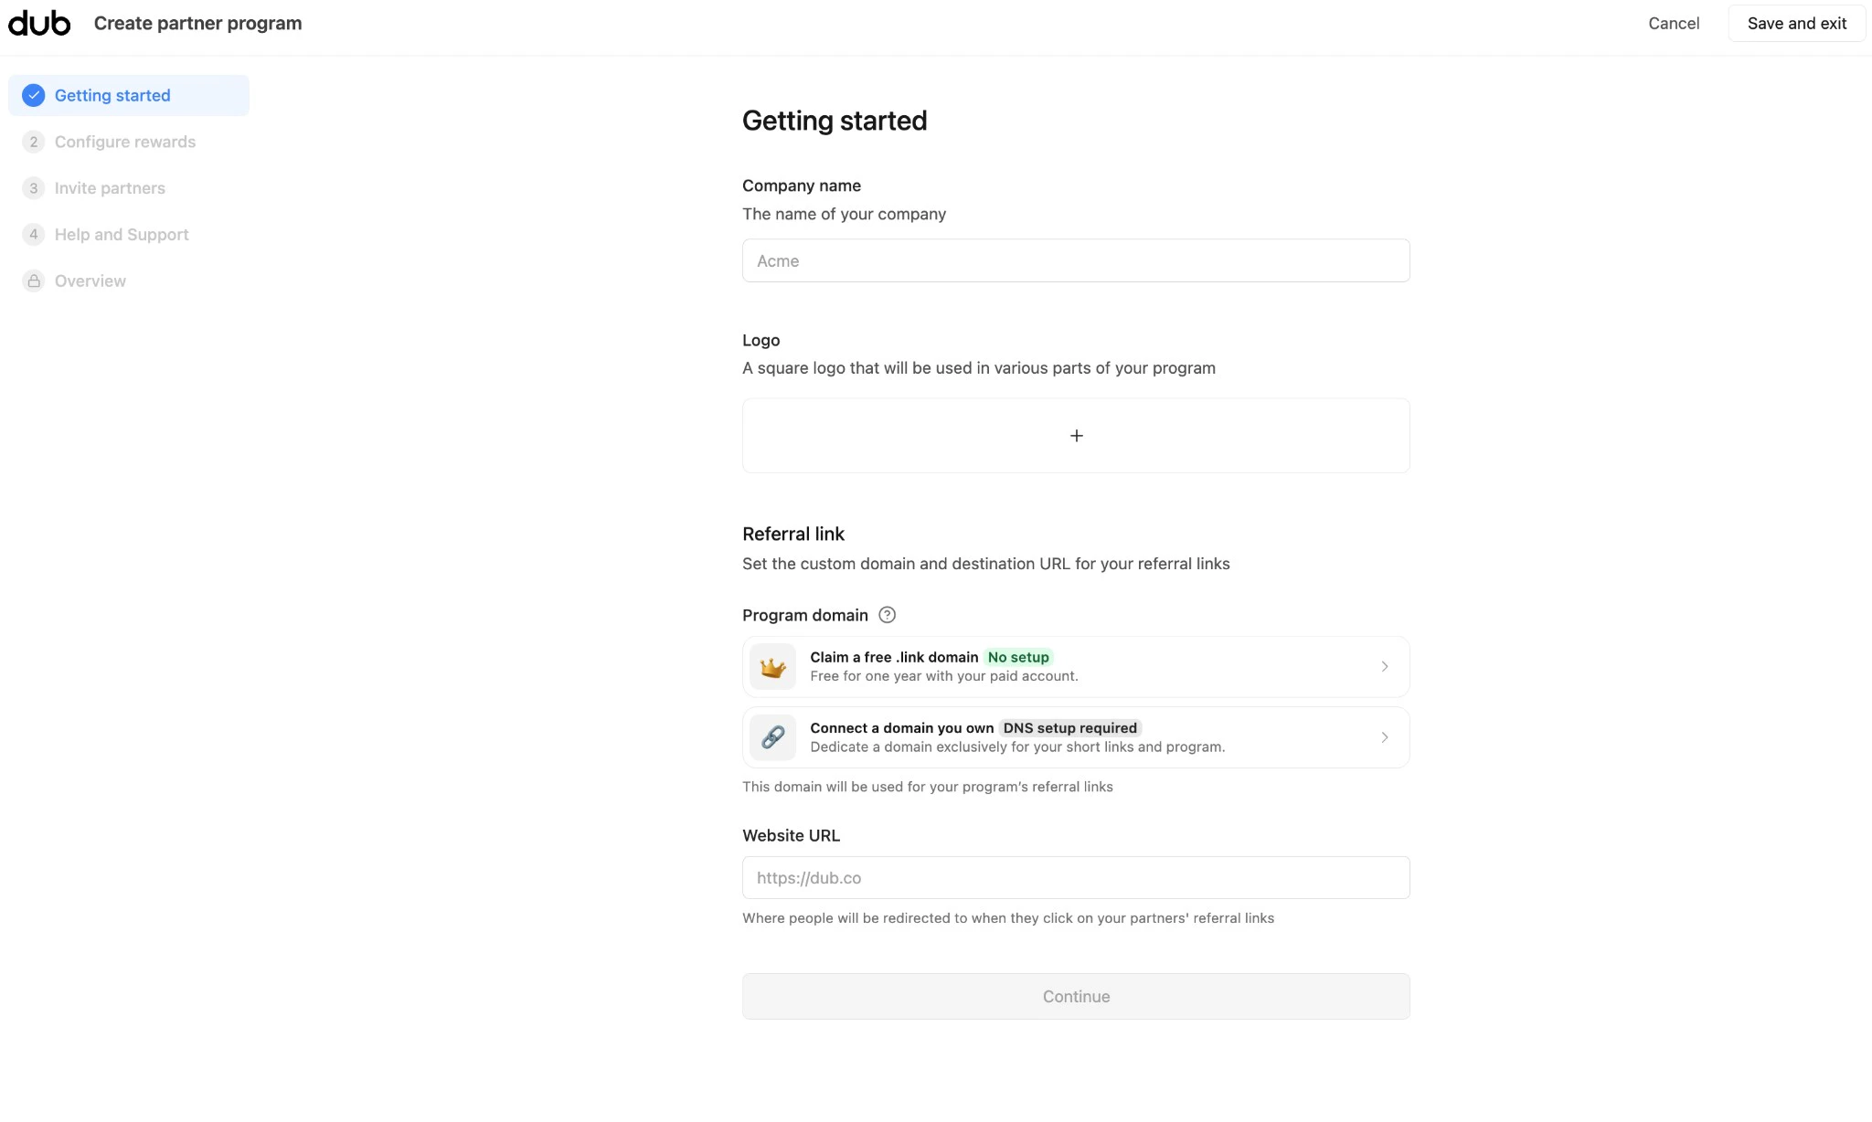Expand the Claim a free .link domain option
This screenshot has width=1872, height=1122.
pyautogui.click(x=1076, y=666)
